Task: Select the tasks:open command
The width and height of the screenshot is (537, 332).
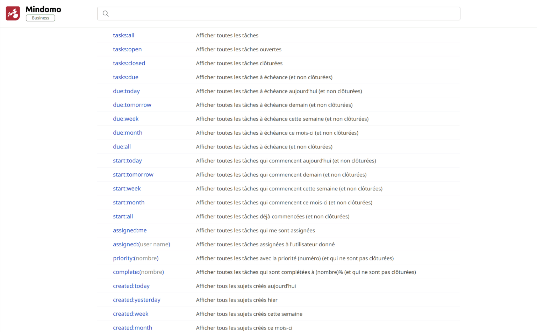Action: (x=127, y=49)
